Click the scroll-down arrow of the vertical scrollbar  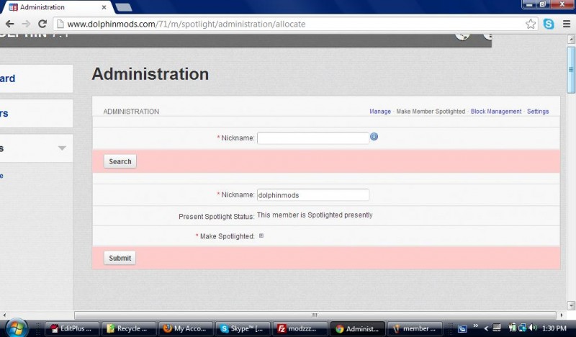point(571,305)
